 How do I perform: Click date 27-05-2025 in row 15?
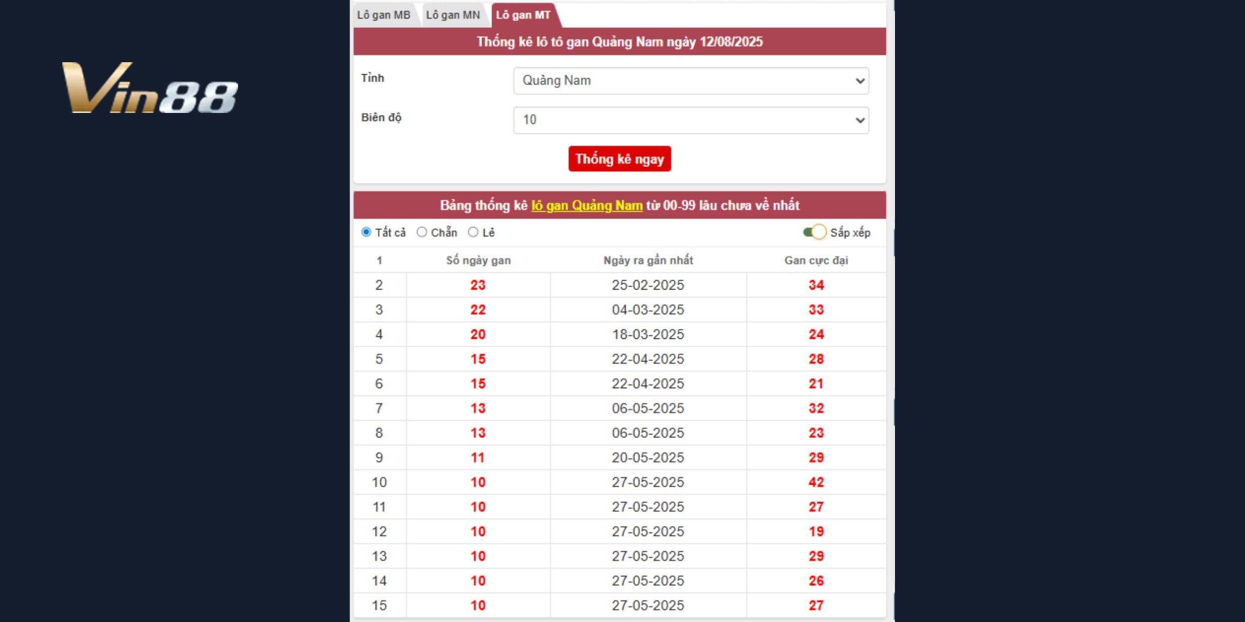click(x=648, y=606)
